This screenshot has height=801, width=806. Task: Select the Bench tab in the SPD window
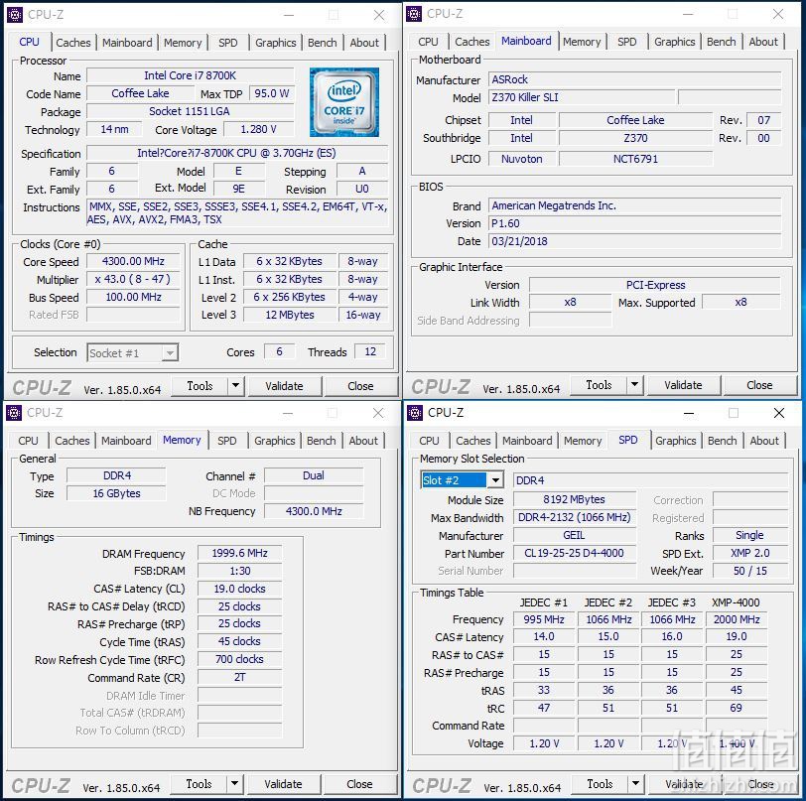[x=723, y=441]
